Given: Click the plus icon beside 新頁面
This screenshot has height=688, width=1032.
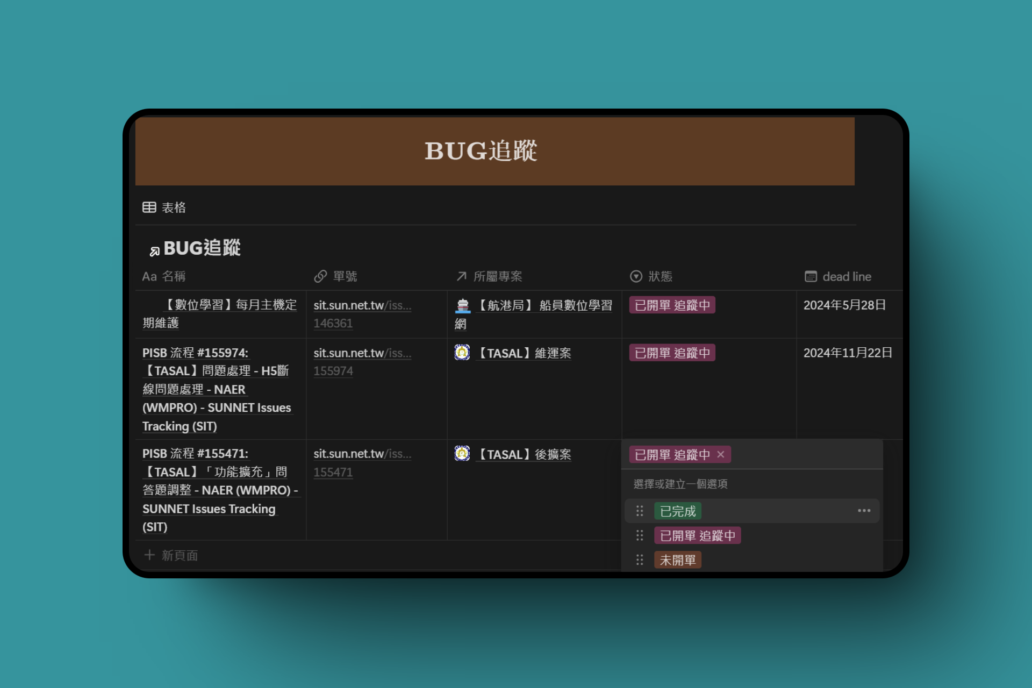Looking at the screenshot, I should [x=149, y=555].
